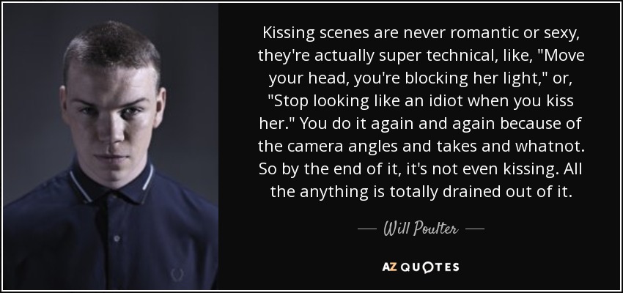Click the Will Poulter author name

pos(421,229)
